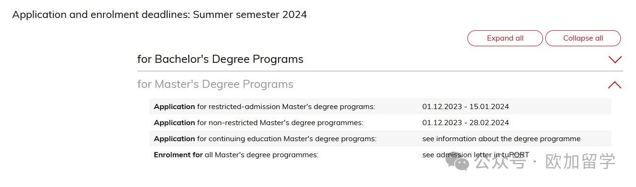Image resolution: width=636 pixels, height=187 pixels.
Task: Expand the Bachelor's section via down chevron
Action: tap(615, 59)
